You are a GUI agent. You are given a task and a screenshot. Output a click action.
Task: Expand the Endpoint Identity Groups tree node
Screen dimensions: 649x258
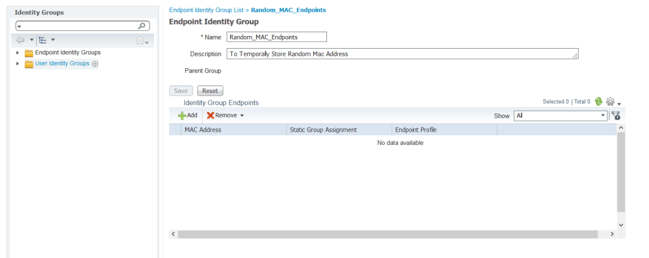click(18, 53)
